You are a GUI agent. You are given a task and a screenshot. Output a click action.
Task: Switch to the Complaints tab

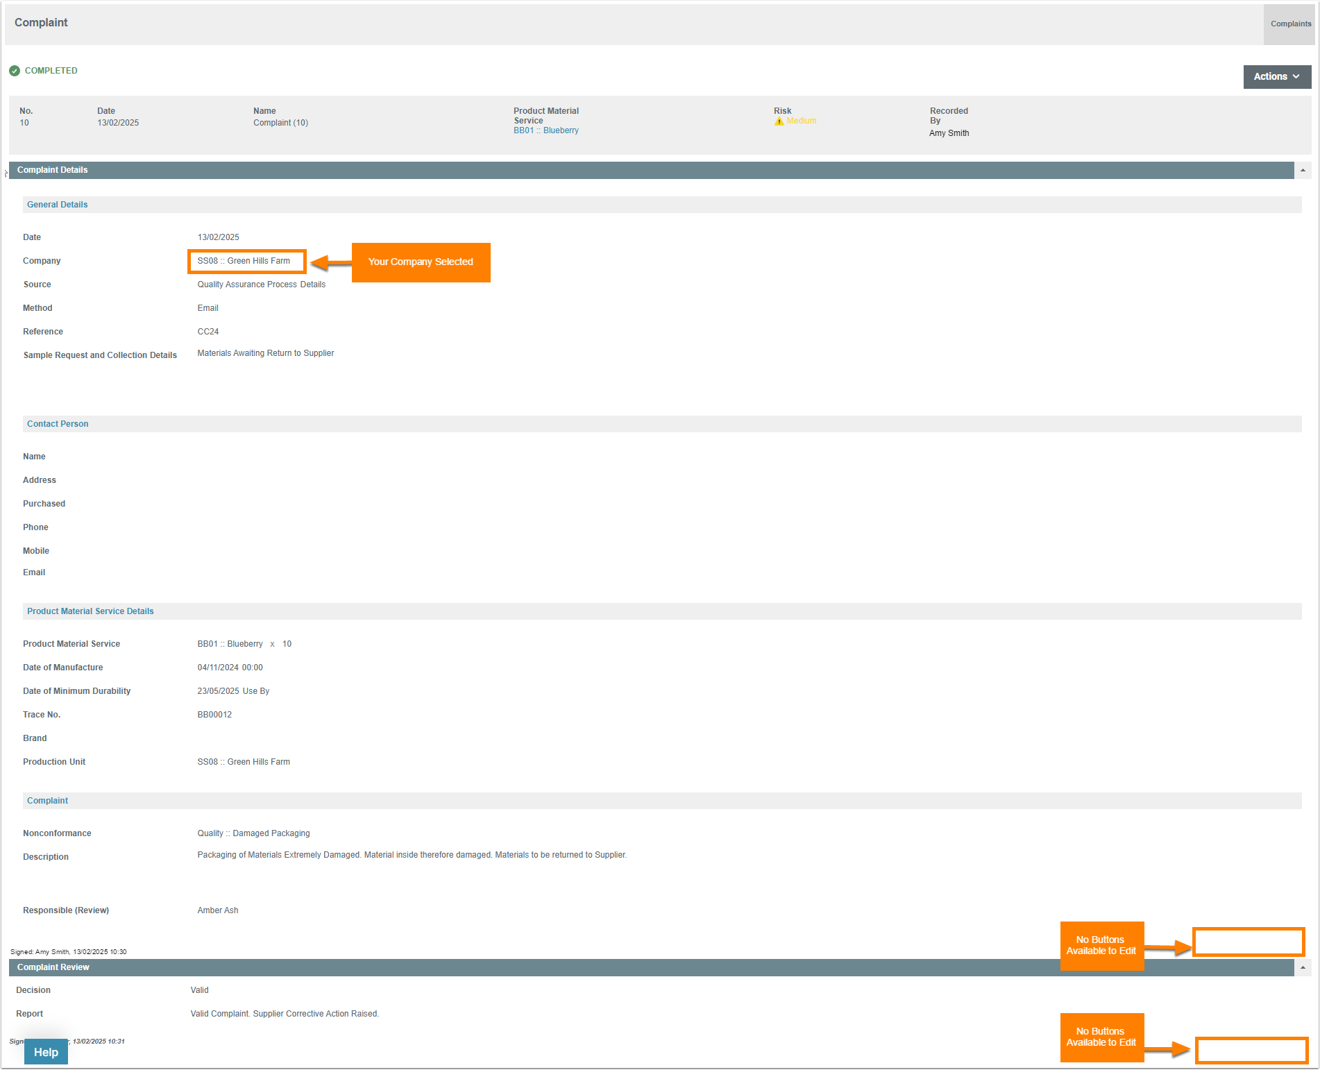tap(1290, 24)
